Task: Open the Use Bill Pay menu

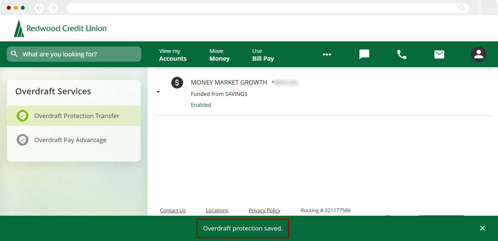Action: pos(263,55)
